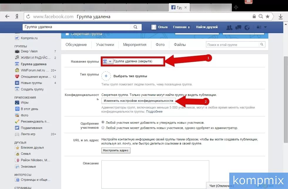
Task: Choose group type via plus circle
Action: point(106,76)
